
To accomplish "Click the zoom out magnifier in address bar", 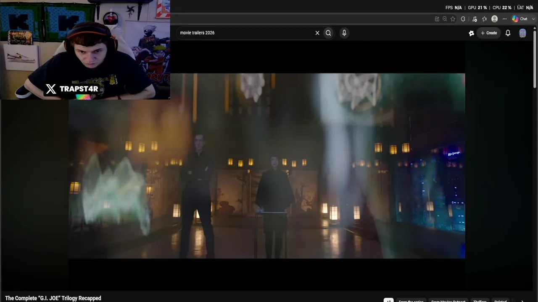I will click(x=445, y=19).
